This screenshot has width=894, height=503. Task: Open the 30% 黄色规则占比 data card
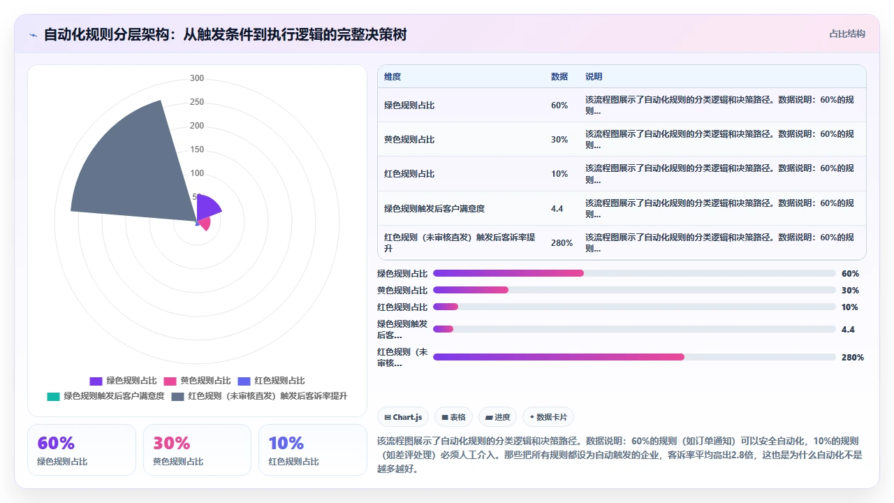(198, 450)
